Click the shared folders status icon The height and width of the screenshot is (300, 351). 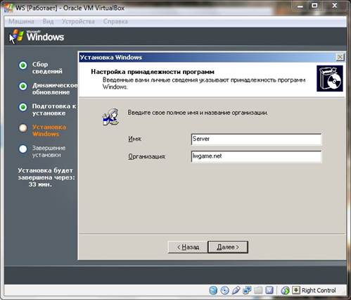pyautogui.click(x=258, y=290)
